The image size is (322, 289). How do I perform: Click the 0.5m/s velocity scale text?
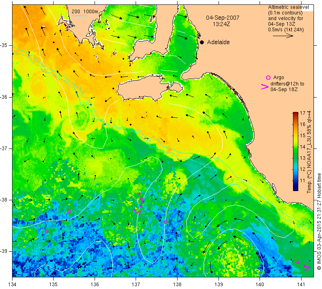pyautogui.click(x=286, y=29)
